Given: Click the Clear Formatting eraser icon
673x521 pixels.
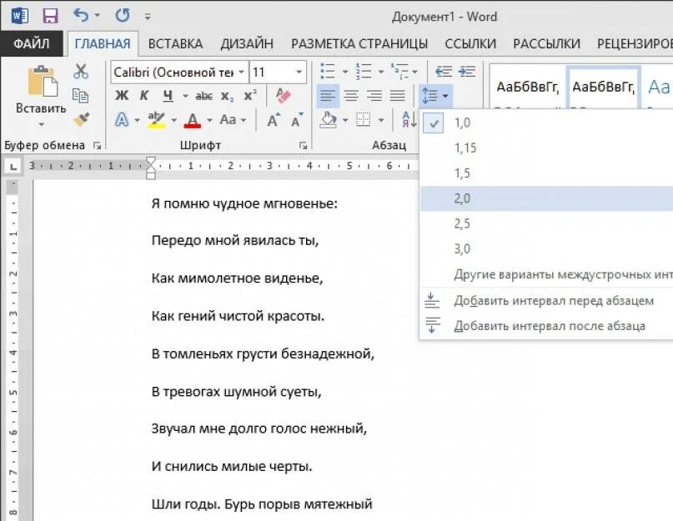Looking at the screenshot, I should click(x=284, y=95).
